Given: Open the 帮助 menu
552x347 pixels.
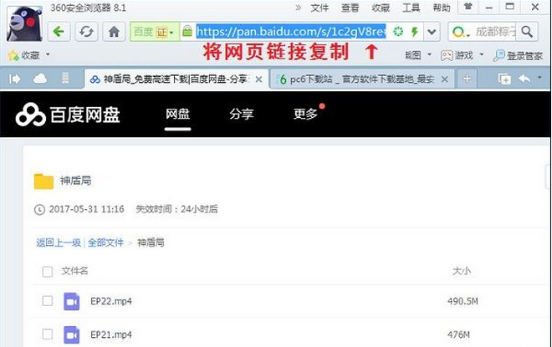Looking at the screenshot, I should (x=442, y=8).
